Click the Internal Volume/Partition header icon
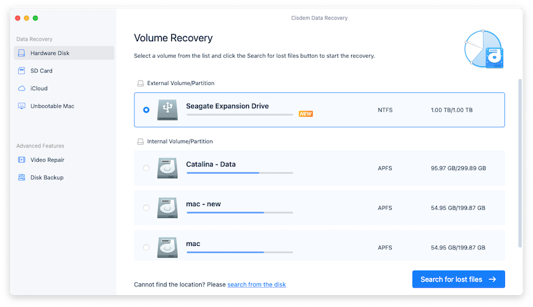Screen dimensions: 533x307 tap(141, 142)
